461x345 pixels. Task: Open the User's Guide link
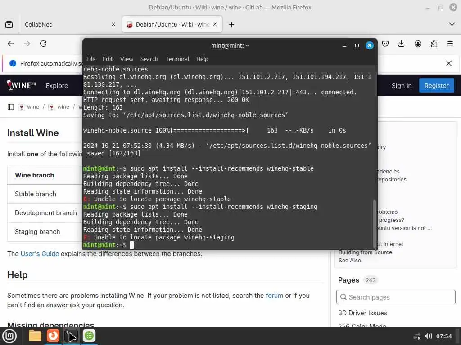pyautogui.click(x=40, y=254)
